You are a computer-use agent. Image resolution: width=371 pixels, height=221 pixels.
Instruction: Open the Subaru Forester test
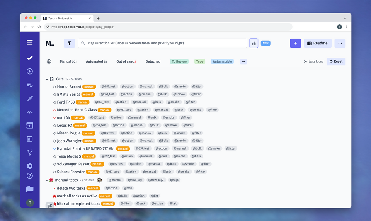(x=71, y=172)
